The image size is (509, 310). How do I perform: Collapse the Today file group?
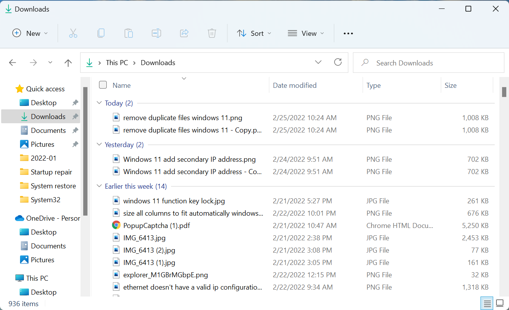coord(99,103)
